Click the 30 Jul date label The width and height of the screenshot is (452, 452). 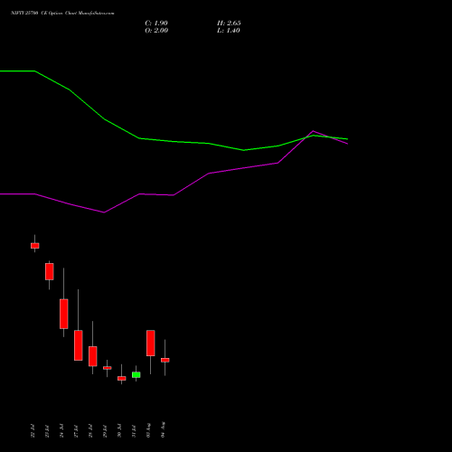click(119, 431)
